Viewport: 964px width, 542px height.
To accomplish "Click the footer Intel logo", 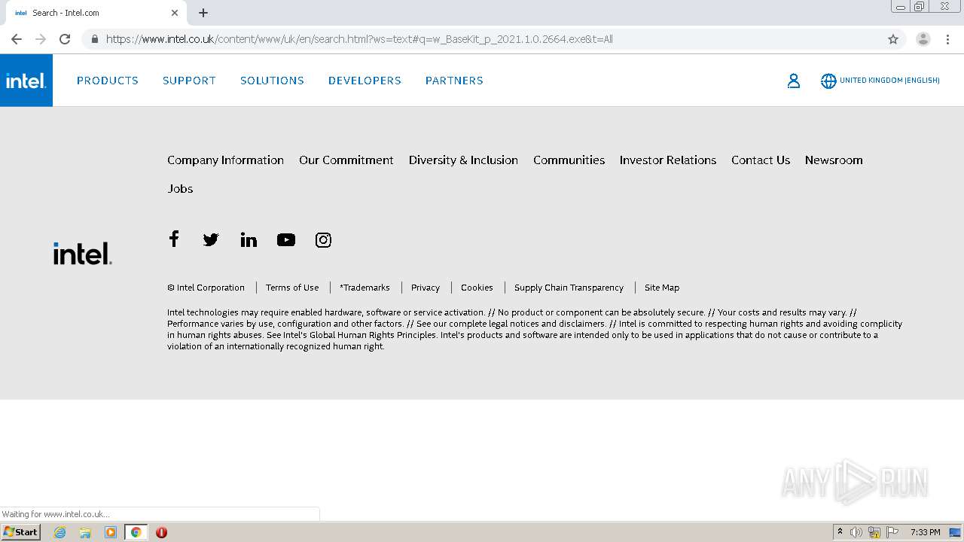I will 83,253.
